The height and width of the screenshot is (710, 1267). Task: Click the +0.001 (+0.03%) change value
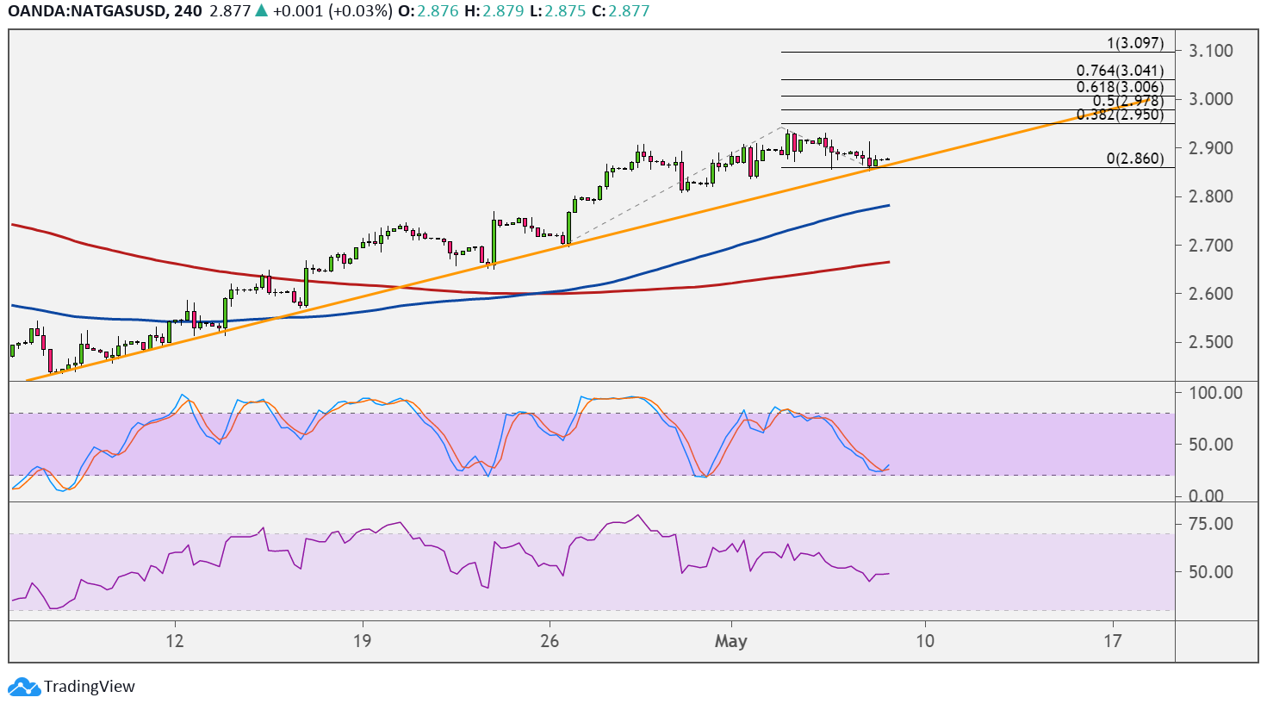tap(334, 11)
